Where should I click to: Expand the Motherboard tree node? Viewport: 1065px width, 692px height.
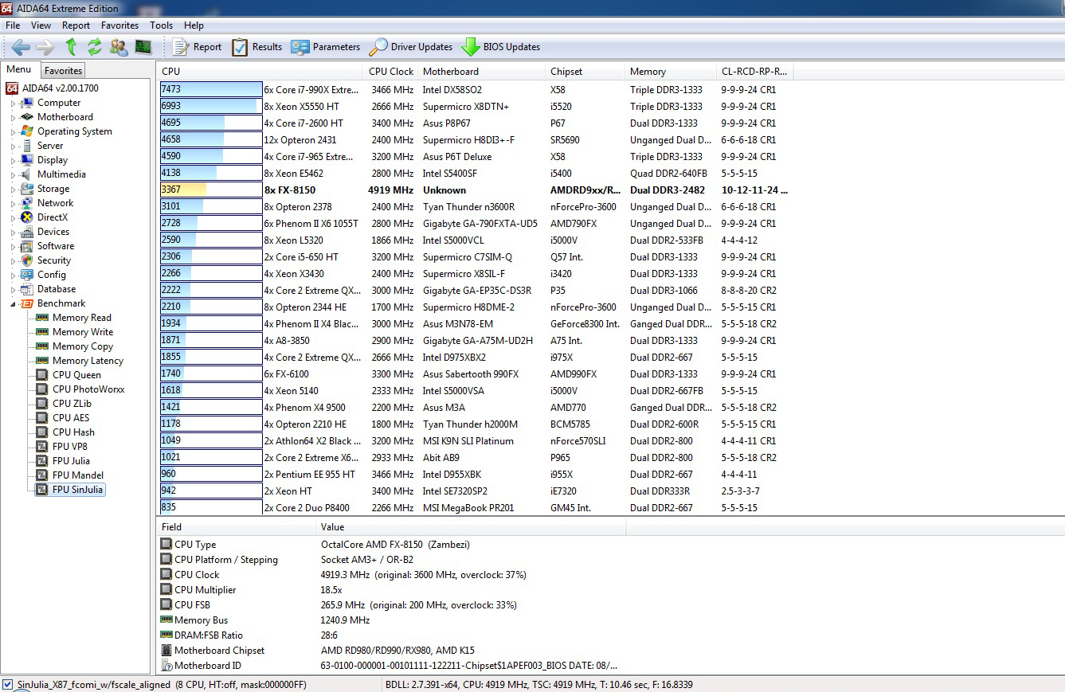[x=12, y=117]
